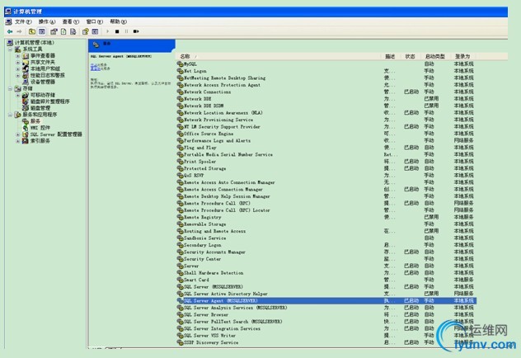Click the 事件查看器 icon in the tree
Screen dimensions: 521x358
26,56
